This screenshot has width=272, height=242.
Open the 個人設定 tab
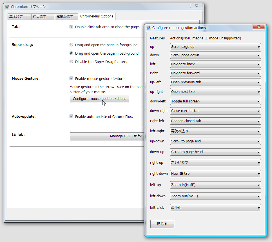[43, 17]
